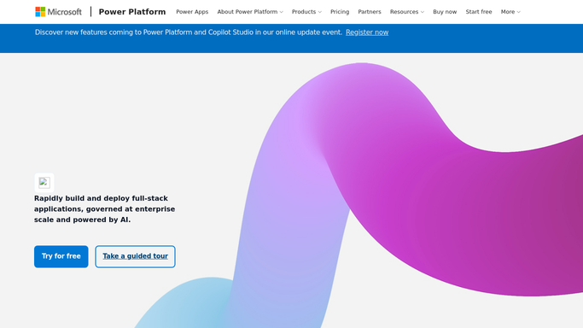Expand the Resources dropdown
Image resolution: width=583 pixels, height=328 pixels.
coord(407,12)
